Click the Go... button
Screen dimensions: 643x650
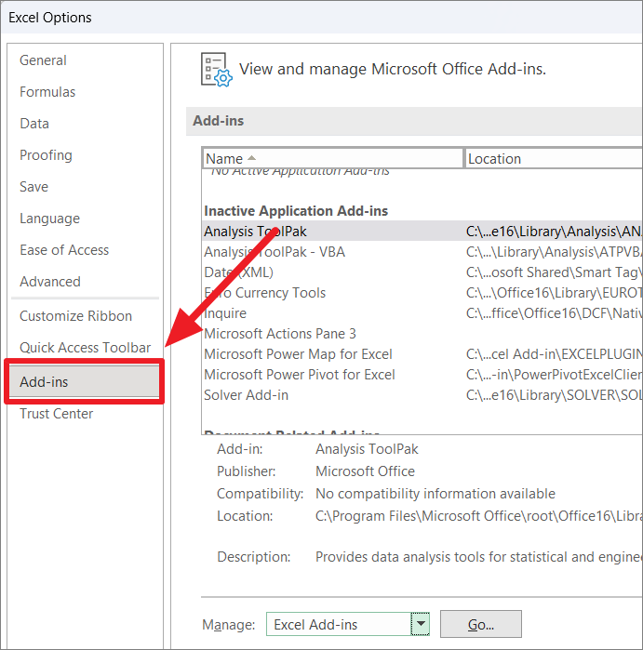pyautogui.click(x=481, y=624)
